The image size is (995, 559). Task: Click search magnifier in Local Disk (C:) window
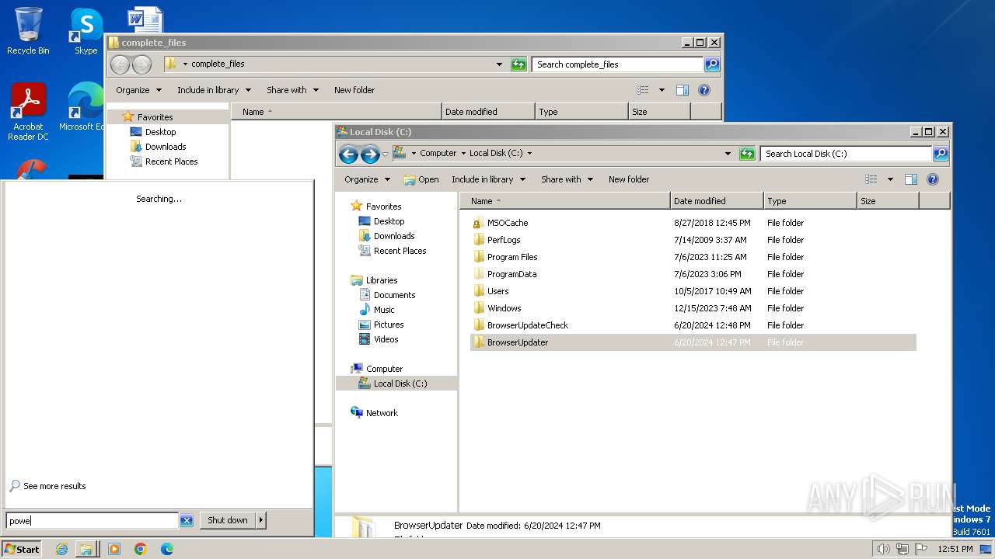tap(941, 154)
